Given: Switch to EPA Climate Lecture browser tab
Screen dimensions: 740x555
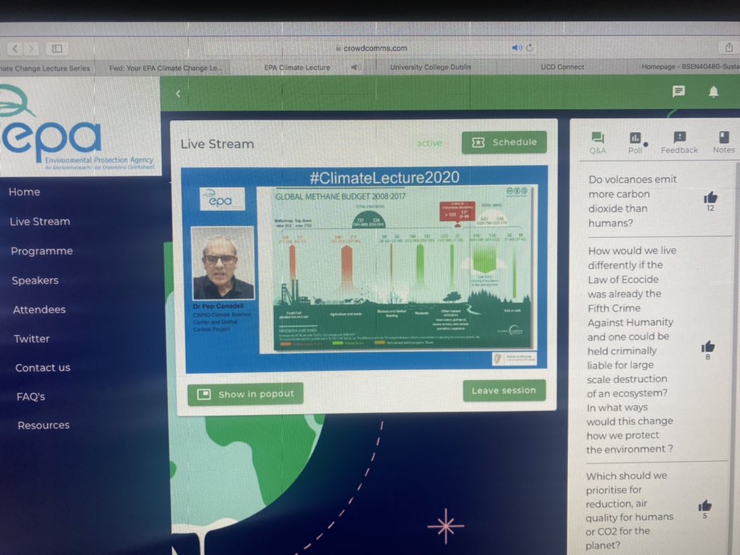Looking at the screenshot, I should [297, 67].
